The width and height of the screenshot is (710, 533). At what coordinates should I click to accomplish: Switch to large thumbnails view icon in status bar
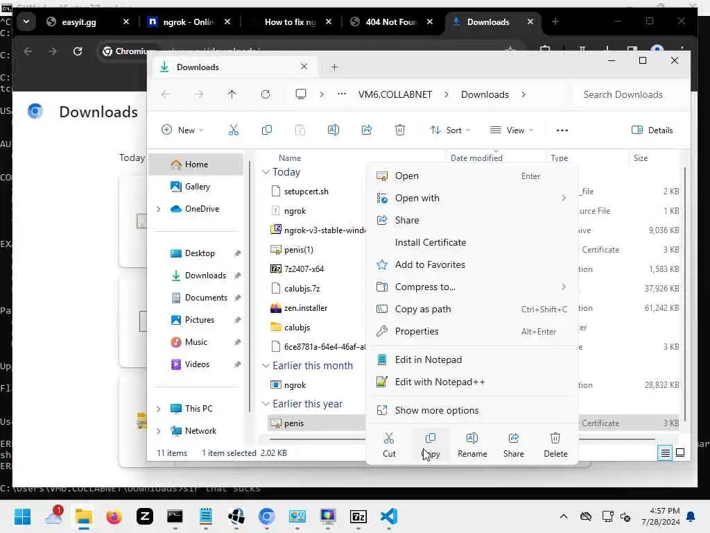(x=680, y=452)
